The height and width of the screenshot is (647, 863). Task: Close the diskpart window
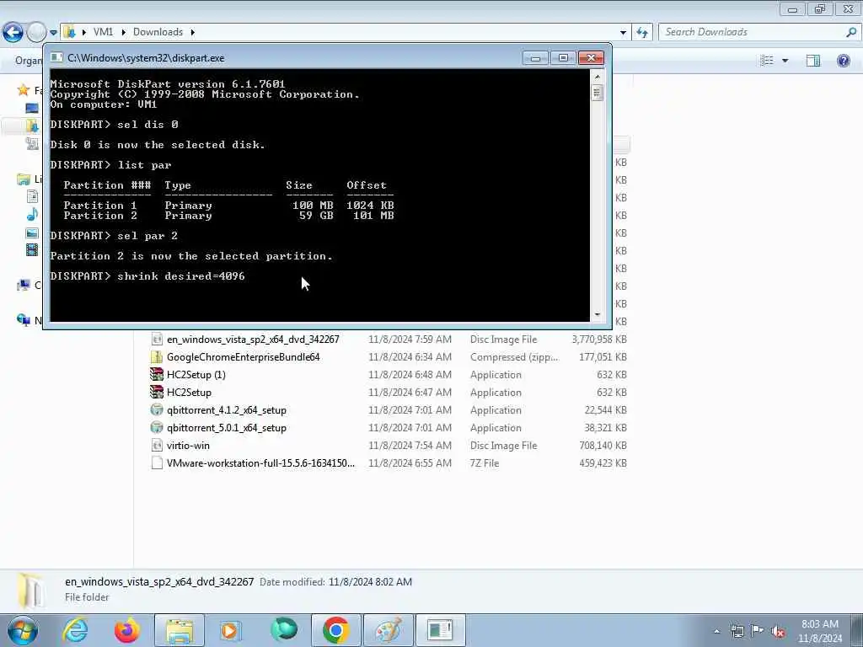591,58
